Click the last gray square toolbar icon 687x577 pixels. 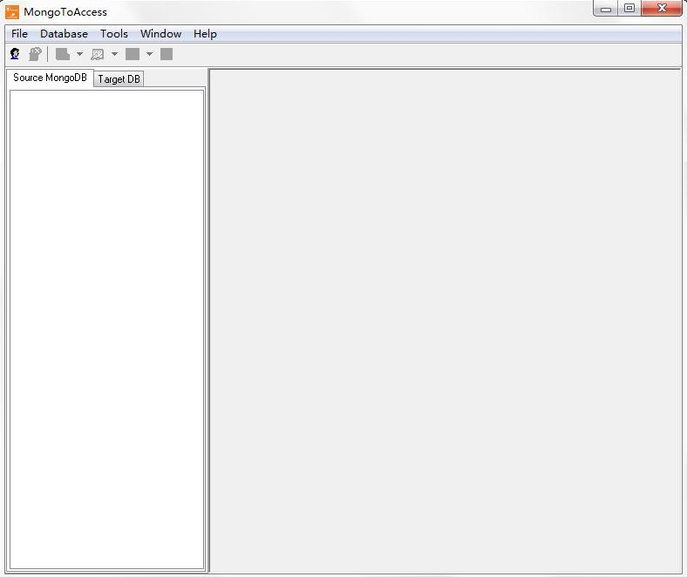pos(167,54)
